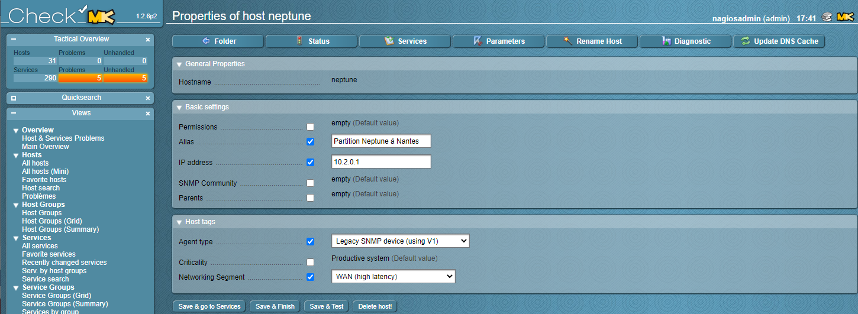Screen dimensions: 858x314
Task: Open All hosts (Mini) view
Action: point(46,171)
